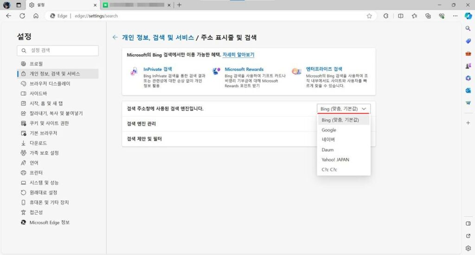Toggle sidebar panel icon near bottom right
This screenshot has height=255, width=475.
pos(468,223)
